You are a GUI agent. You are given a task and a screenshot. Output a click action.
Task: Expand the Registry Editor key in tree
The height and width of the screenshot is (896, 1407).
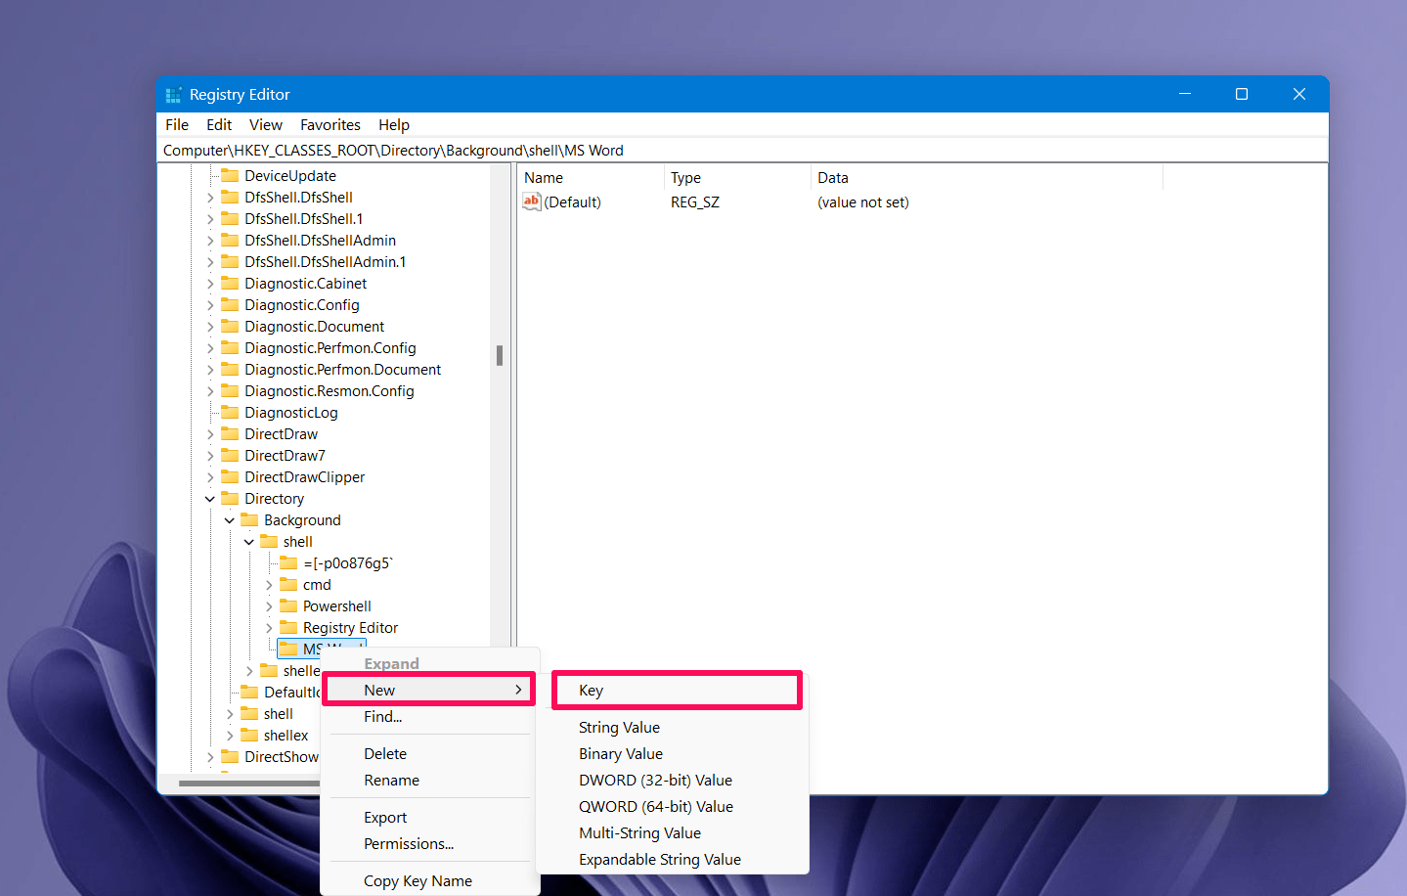pyautogui.click(x=269, y=628)
